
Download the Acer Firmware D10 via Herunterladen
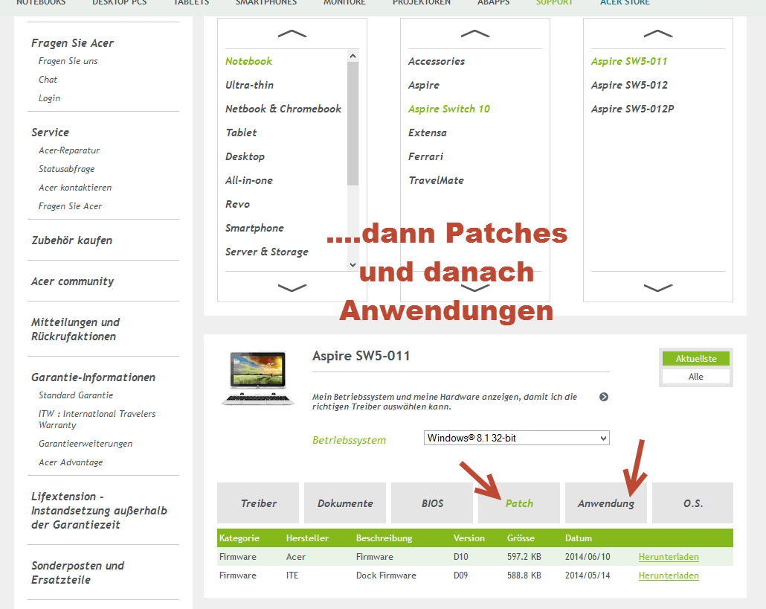pyautogui.click(x=669, y=557)
